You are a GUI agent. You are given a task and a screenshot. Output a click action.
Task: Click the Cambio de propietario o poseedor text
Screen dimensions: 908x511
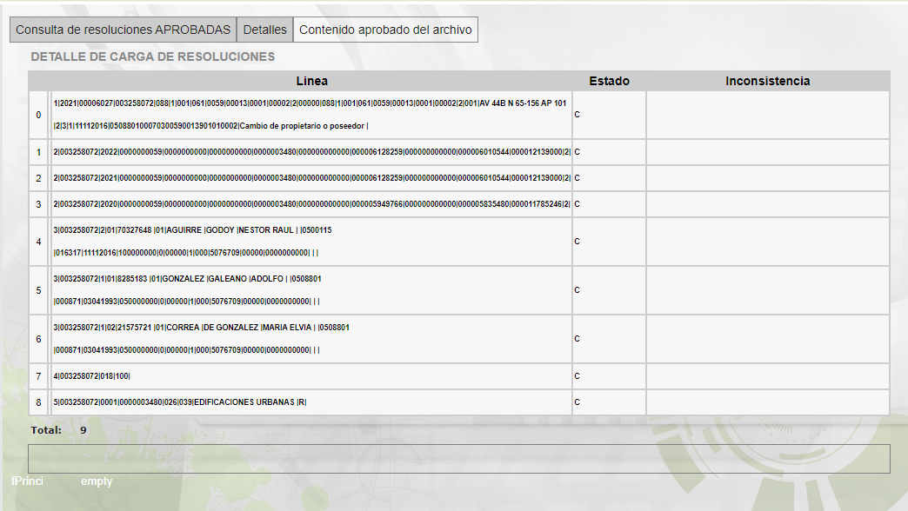tap(302, 126)
